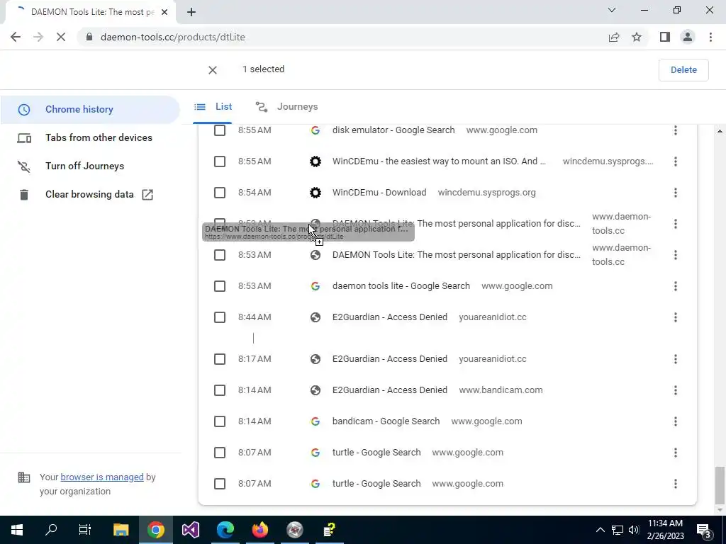
Task: Open WinCDEmu - Download history link
Action: [x=379, y=193]
